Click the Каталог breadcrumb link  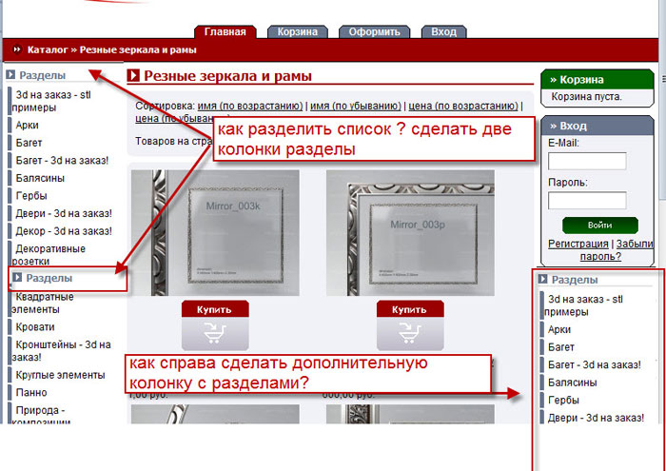(48, 49)
